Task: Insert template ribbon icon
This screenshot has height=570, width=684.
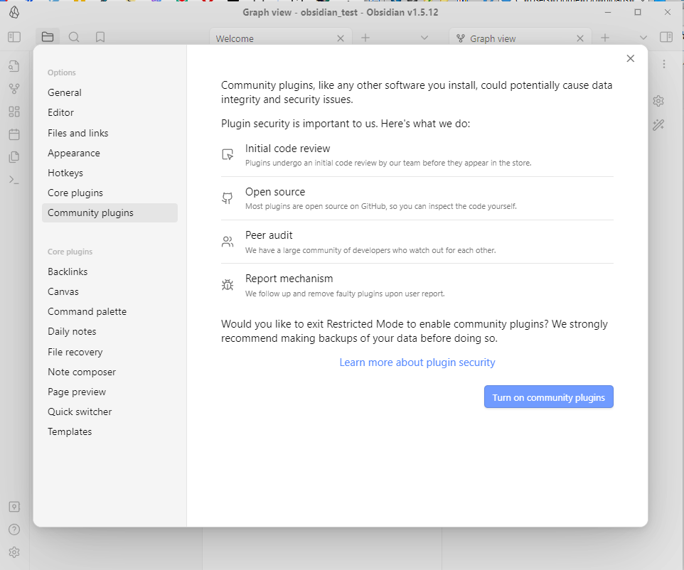Action: click(14, 157)
